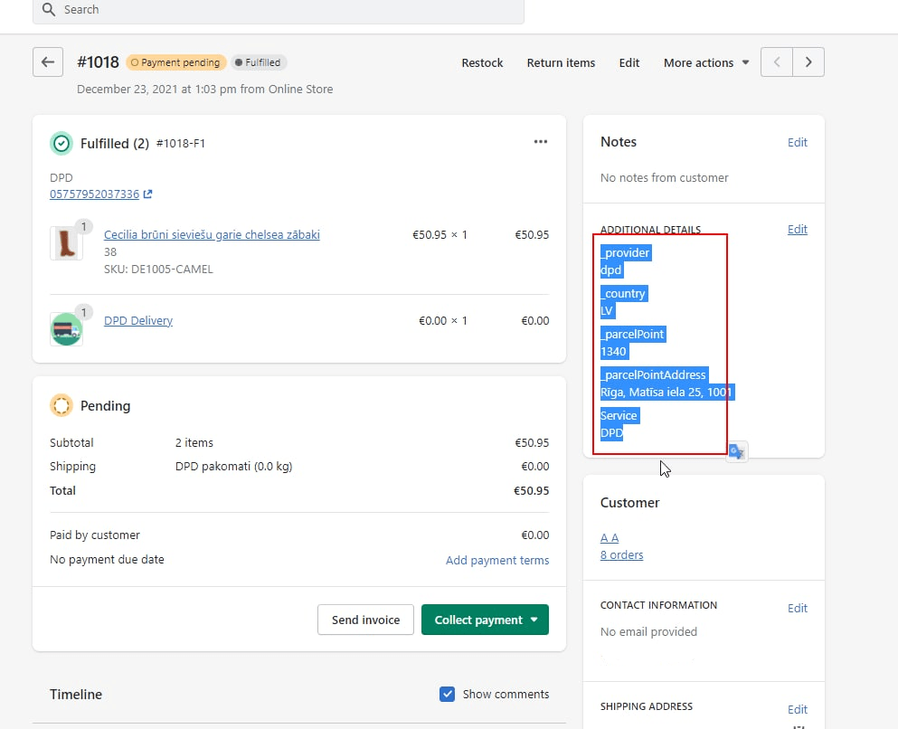Click the Send invoice button
The width and height of the screenshot is (898, 729).
pyautogui.click(x=365, y=620)
